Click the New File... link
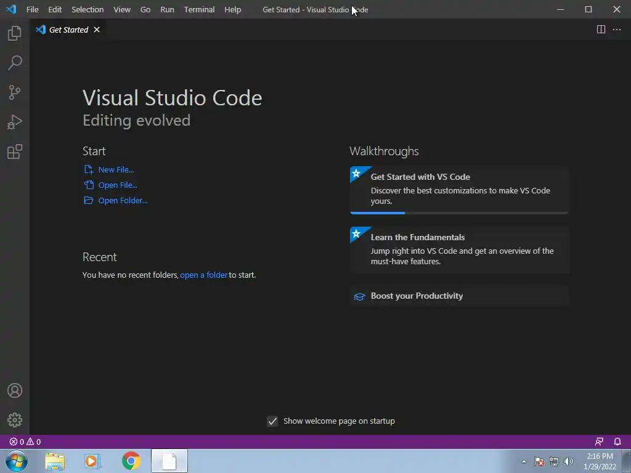The width and height of the screenshot is (631, 473). point(116,170)
